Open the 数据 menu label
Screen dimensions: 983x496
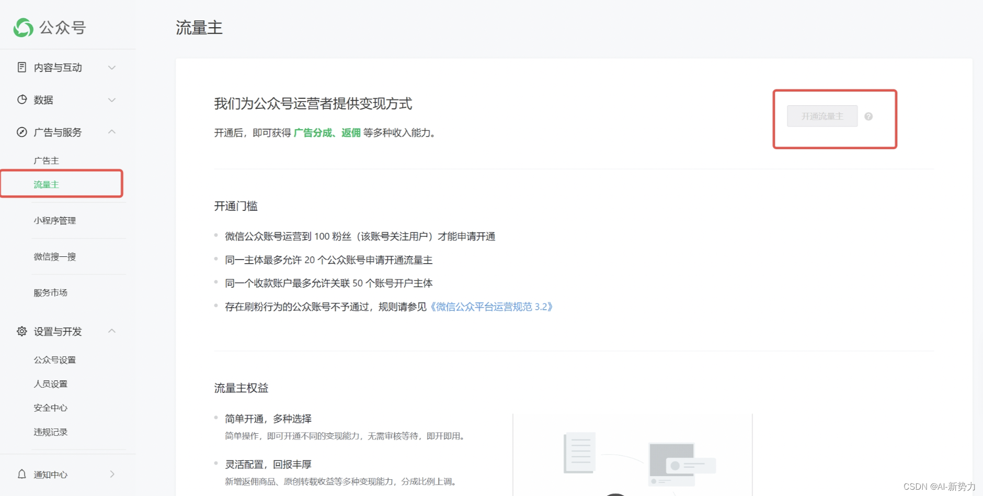coord(43,100)
